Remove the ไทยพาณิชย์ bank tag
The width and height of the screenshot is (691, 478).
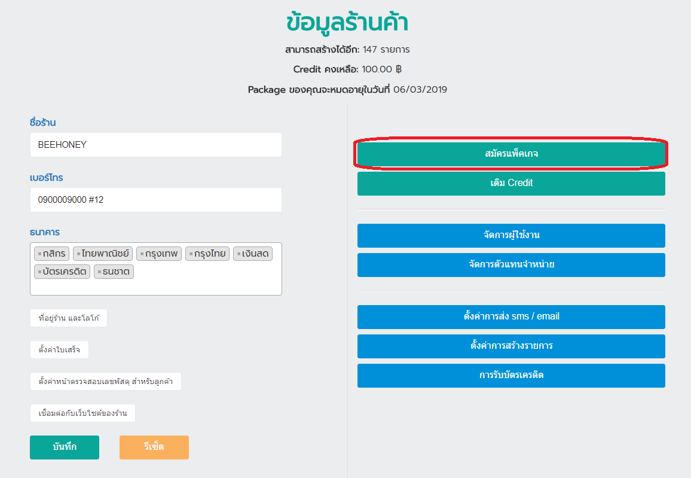click(78, 254)
